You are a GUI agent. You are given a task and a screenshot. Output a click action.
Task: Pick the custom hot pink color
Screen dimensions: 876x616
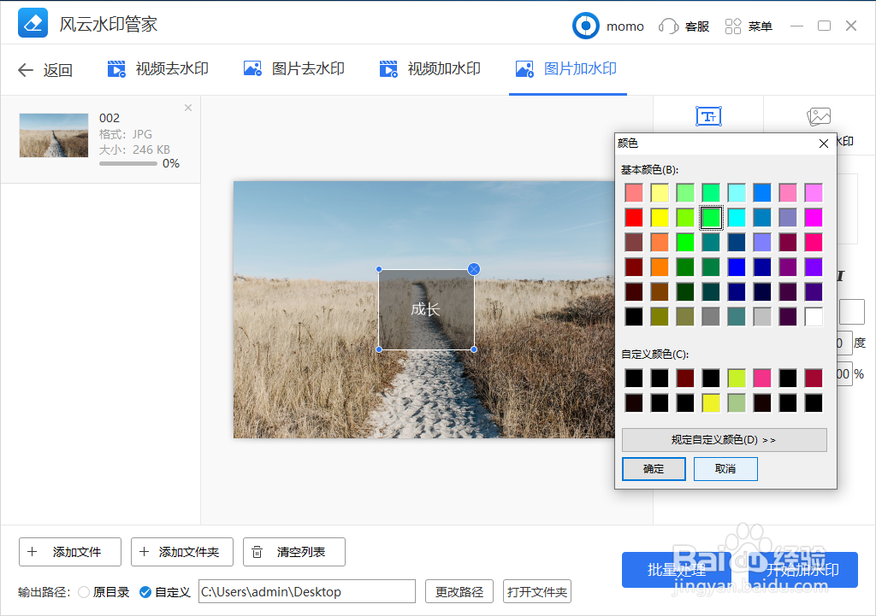pos(762,378)
